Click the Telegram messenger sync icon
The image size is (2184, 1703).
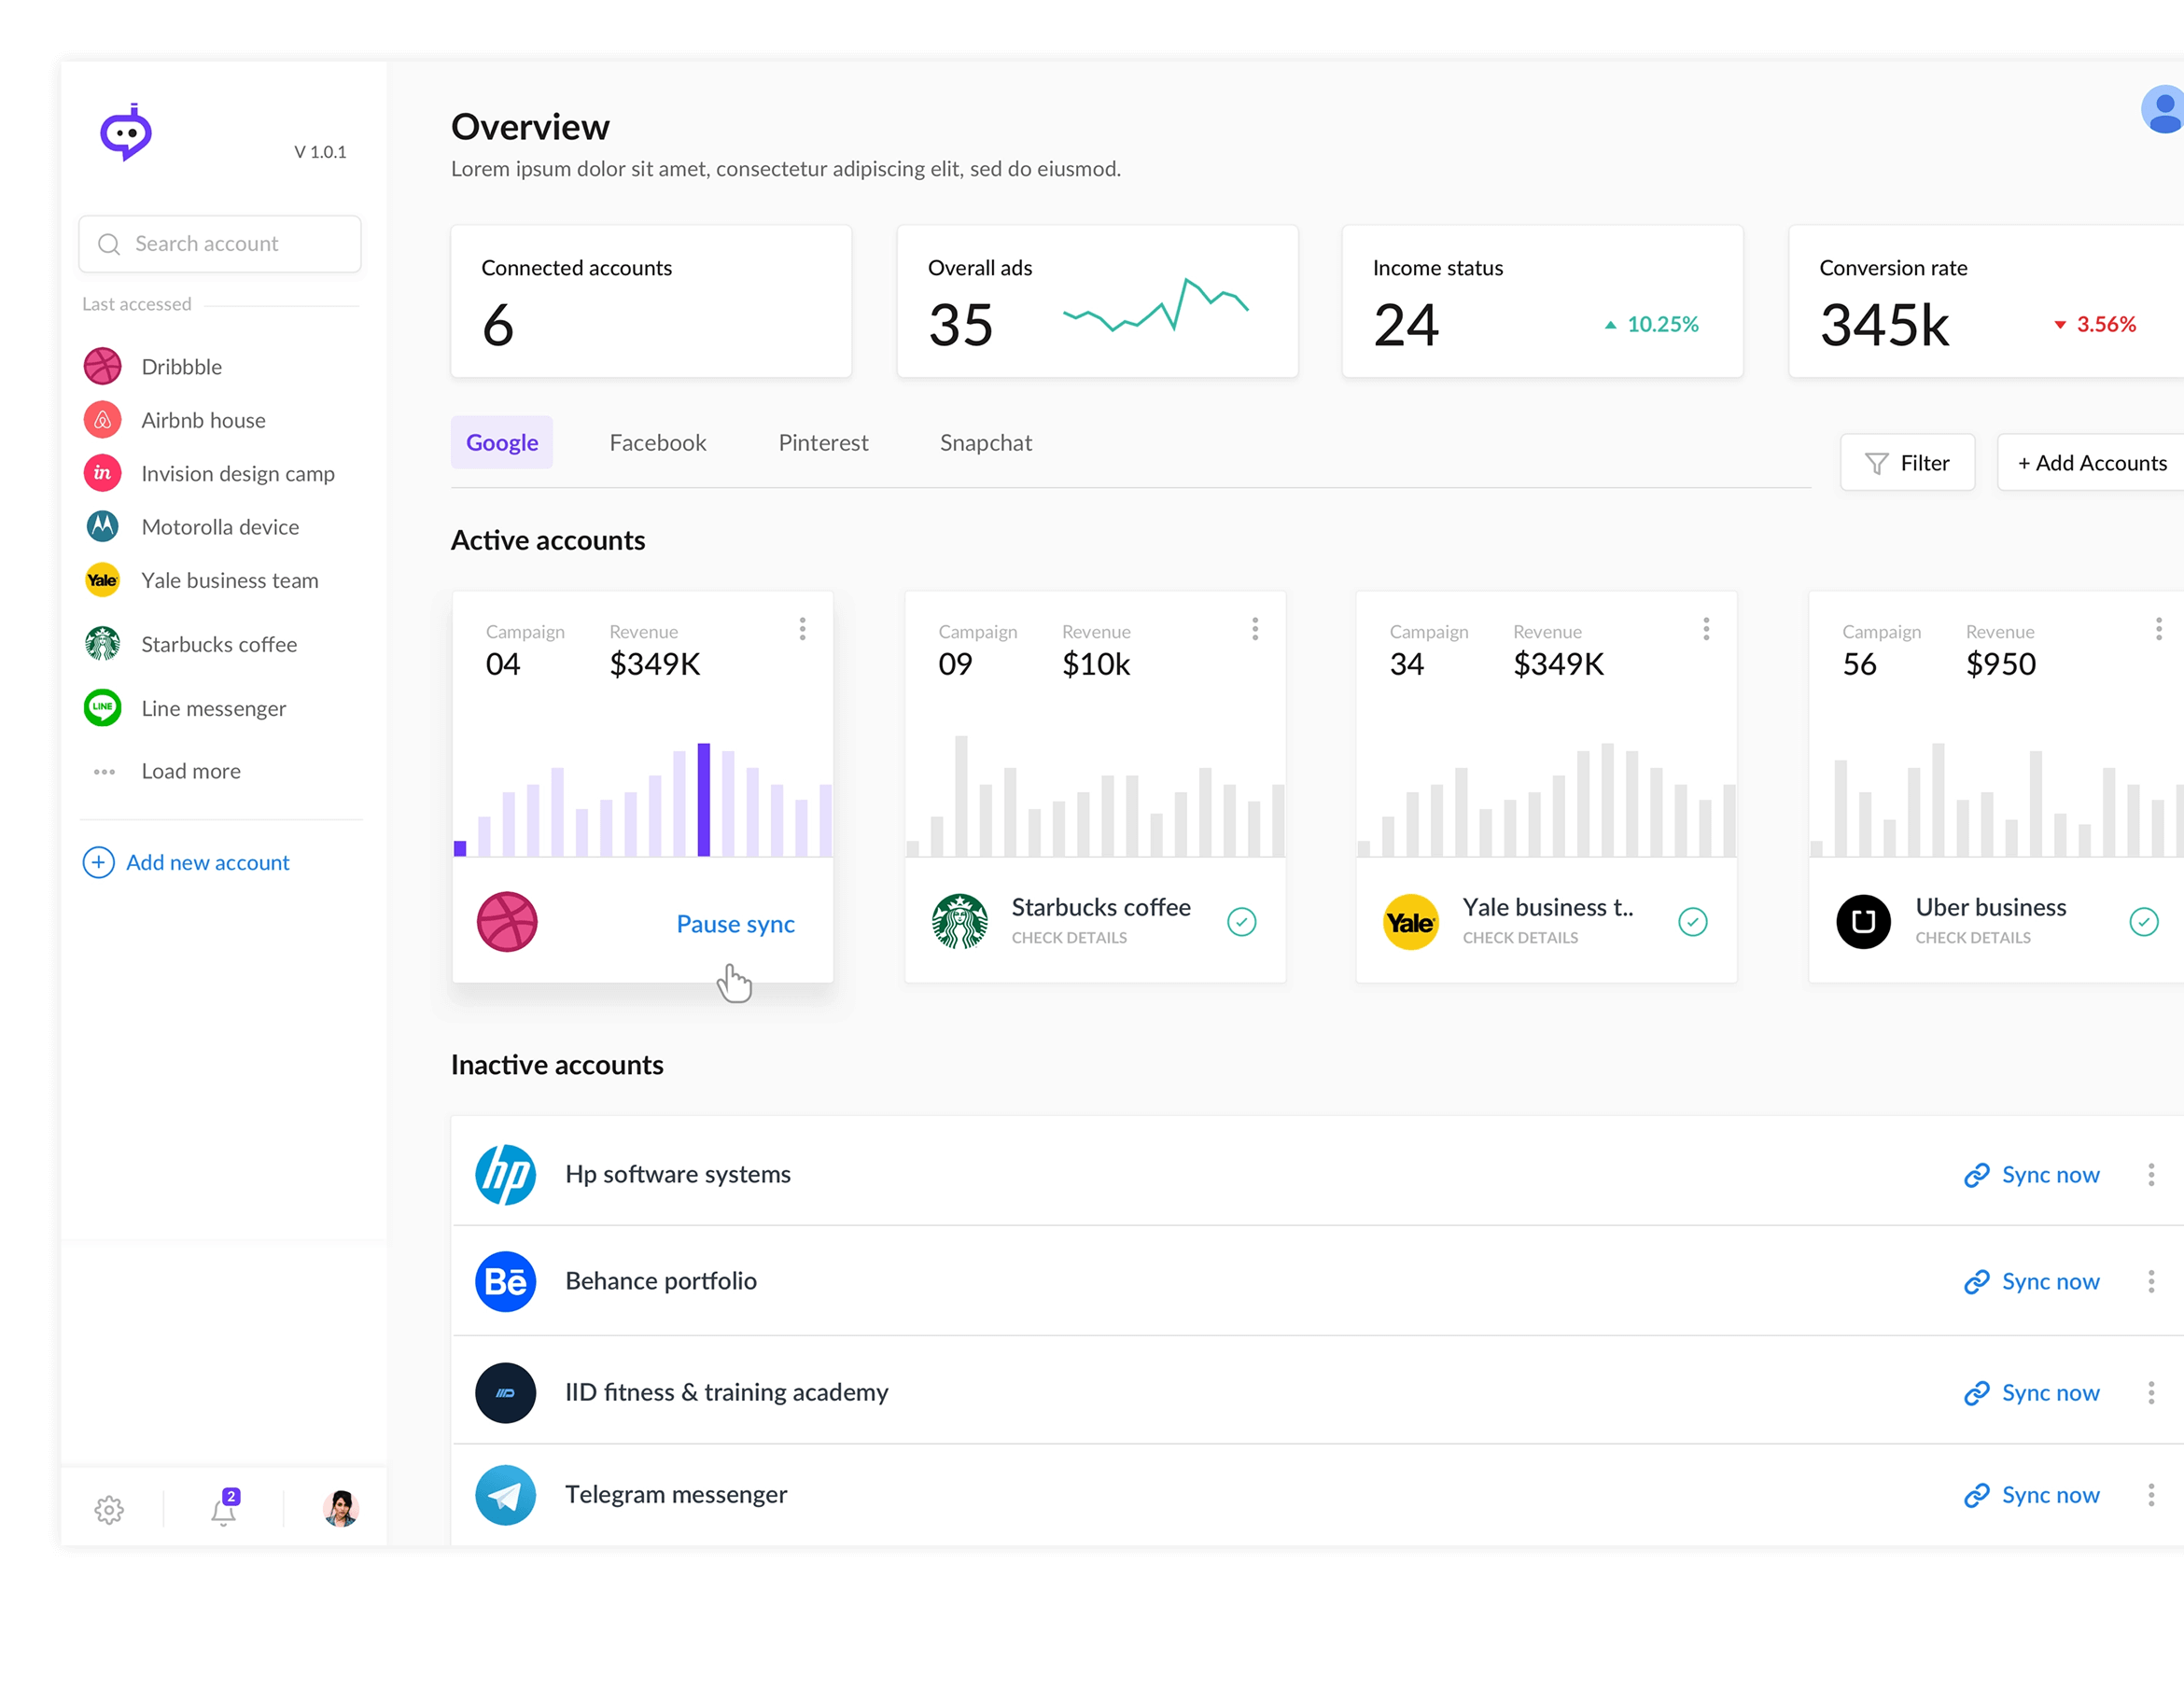point(1973,1496)
